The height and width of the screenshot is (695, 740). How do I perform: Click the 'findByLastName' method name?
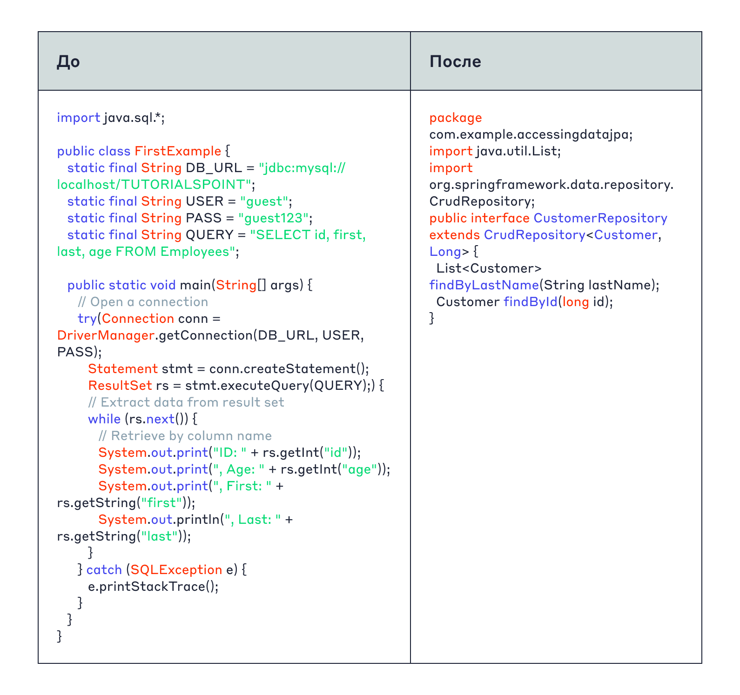[484, 285]
